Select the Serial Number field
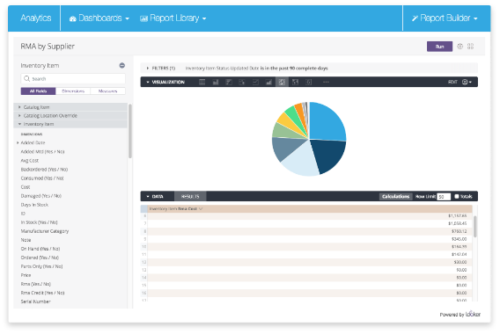The image size is (500, 334). click(36, 301)
